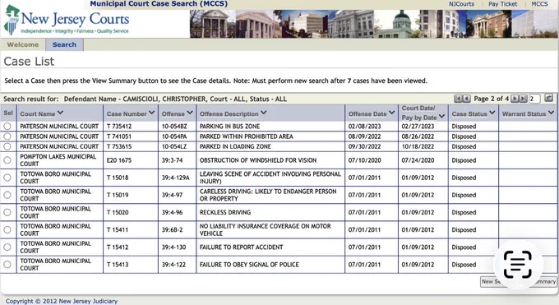The width and height of the screenshot is (559, 305).
Task: Sort by Court Name column arrow
Action: (x=60, y=113)
